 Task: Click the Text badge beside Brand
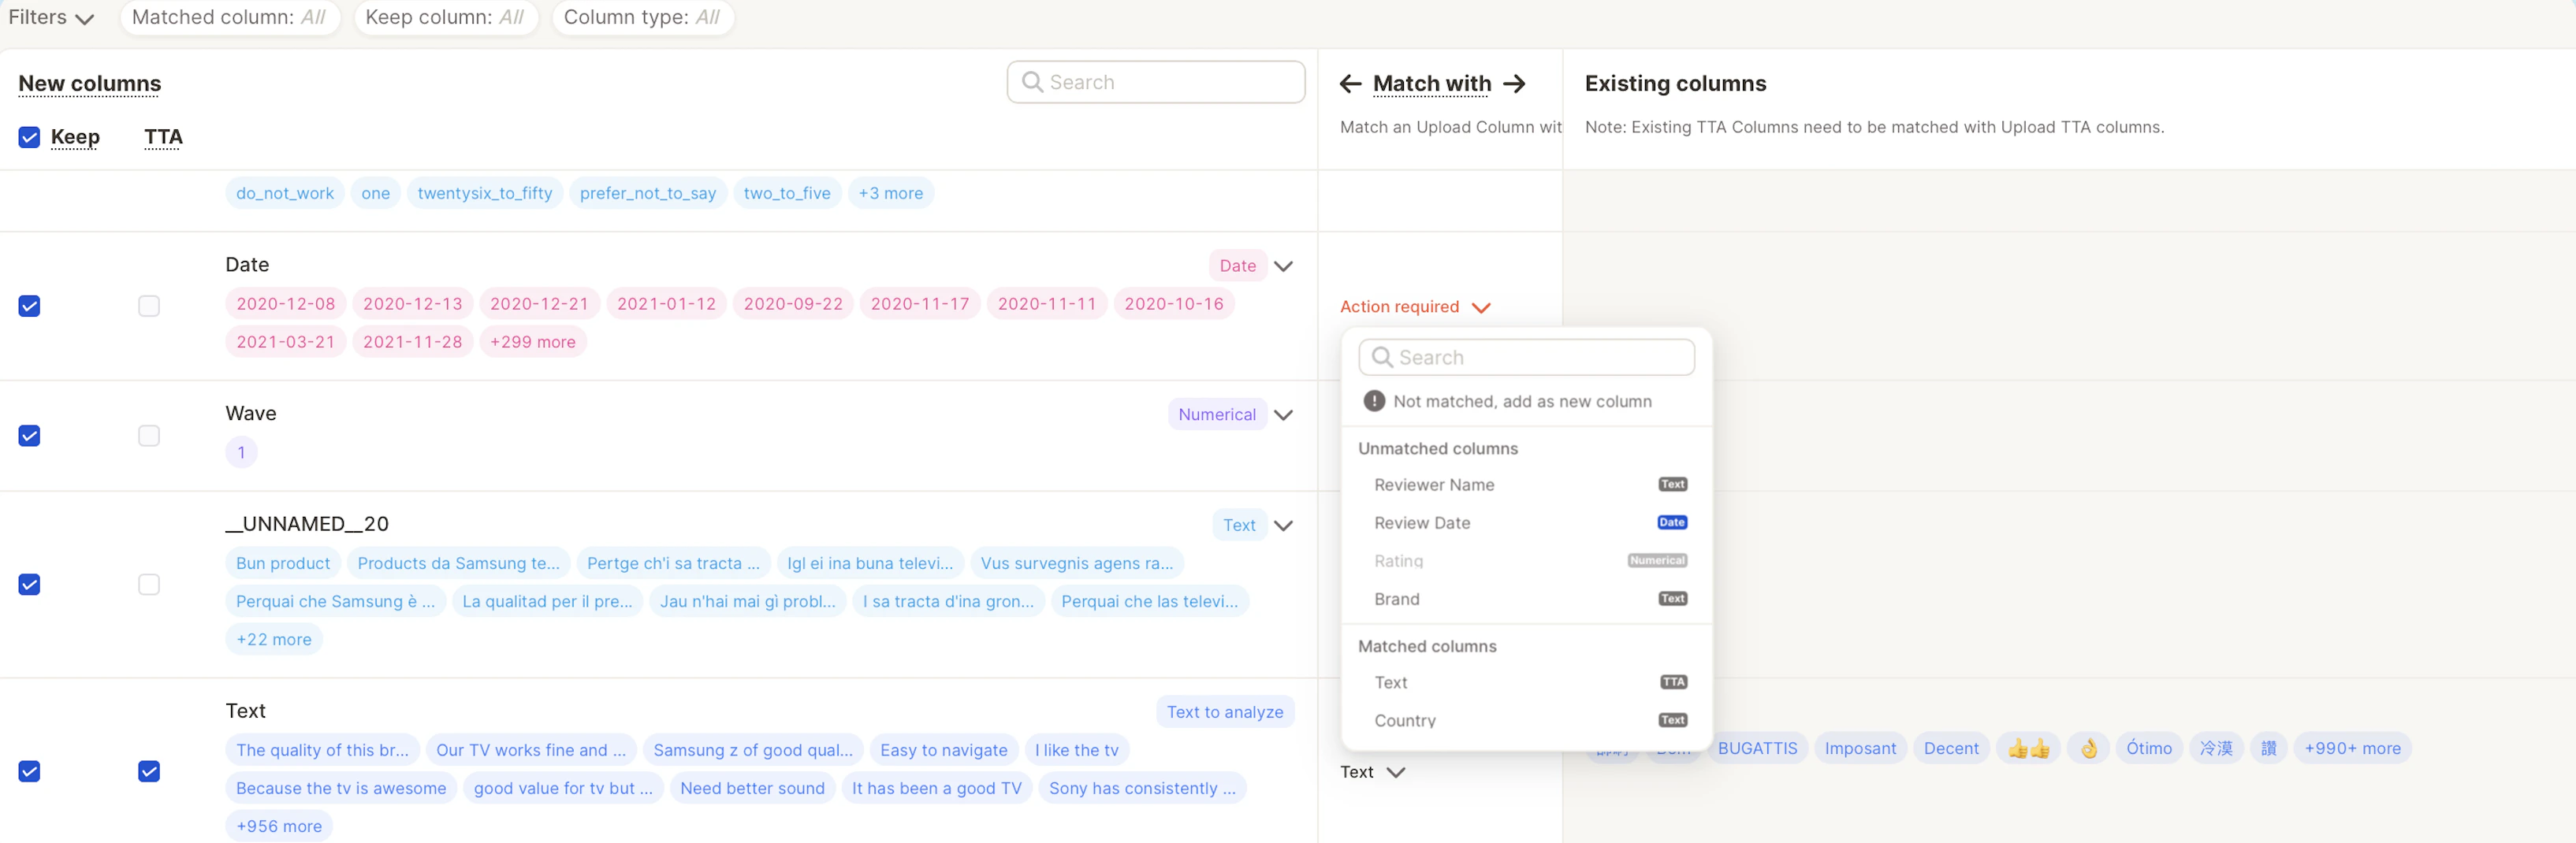pos(1672,598)
